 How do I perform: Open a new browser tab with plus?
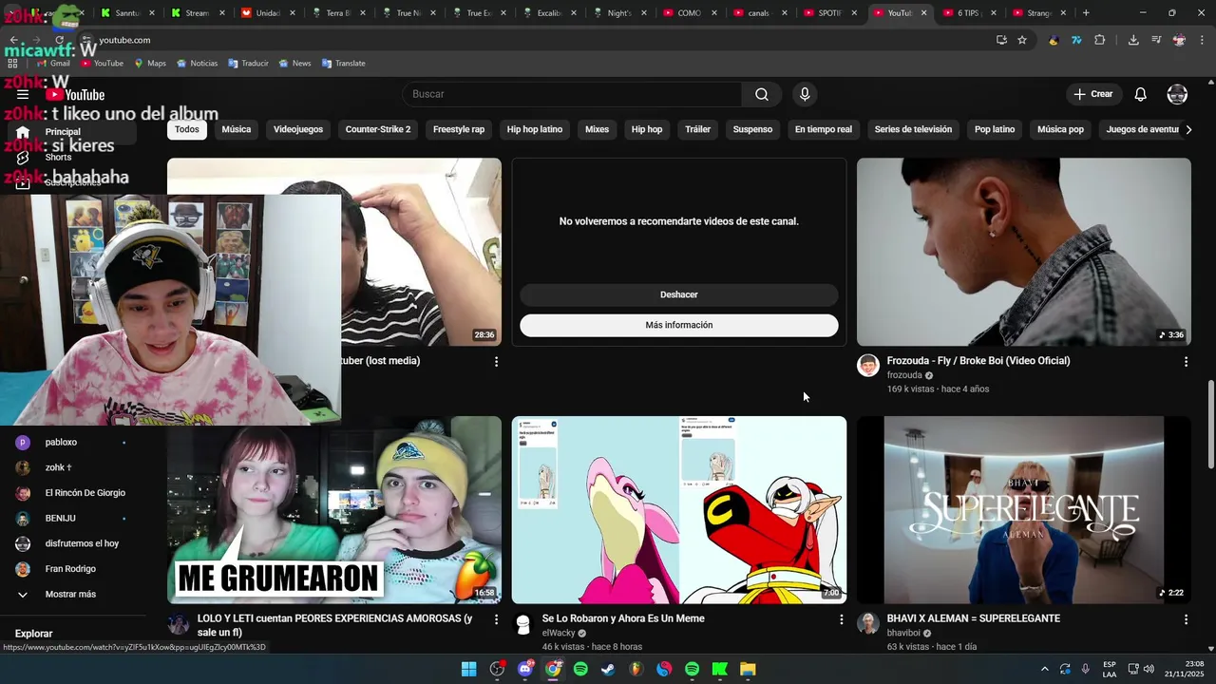1086,12
